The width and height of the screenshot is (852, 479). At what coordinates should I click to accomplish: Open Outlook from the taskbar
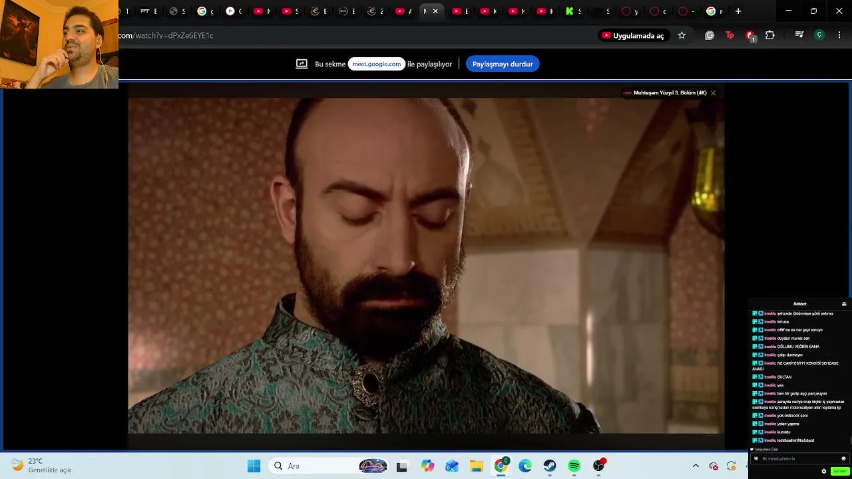tap(452, 466)
